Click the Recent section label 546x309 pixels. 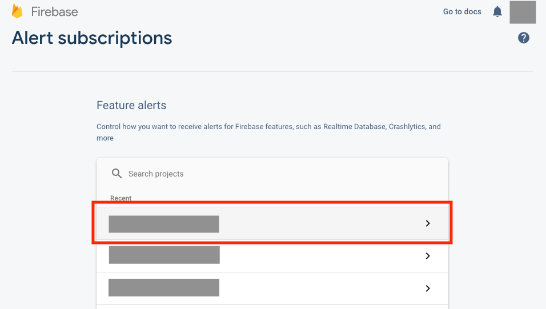coord(121,198)
